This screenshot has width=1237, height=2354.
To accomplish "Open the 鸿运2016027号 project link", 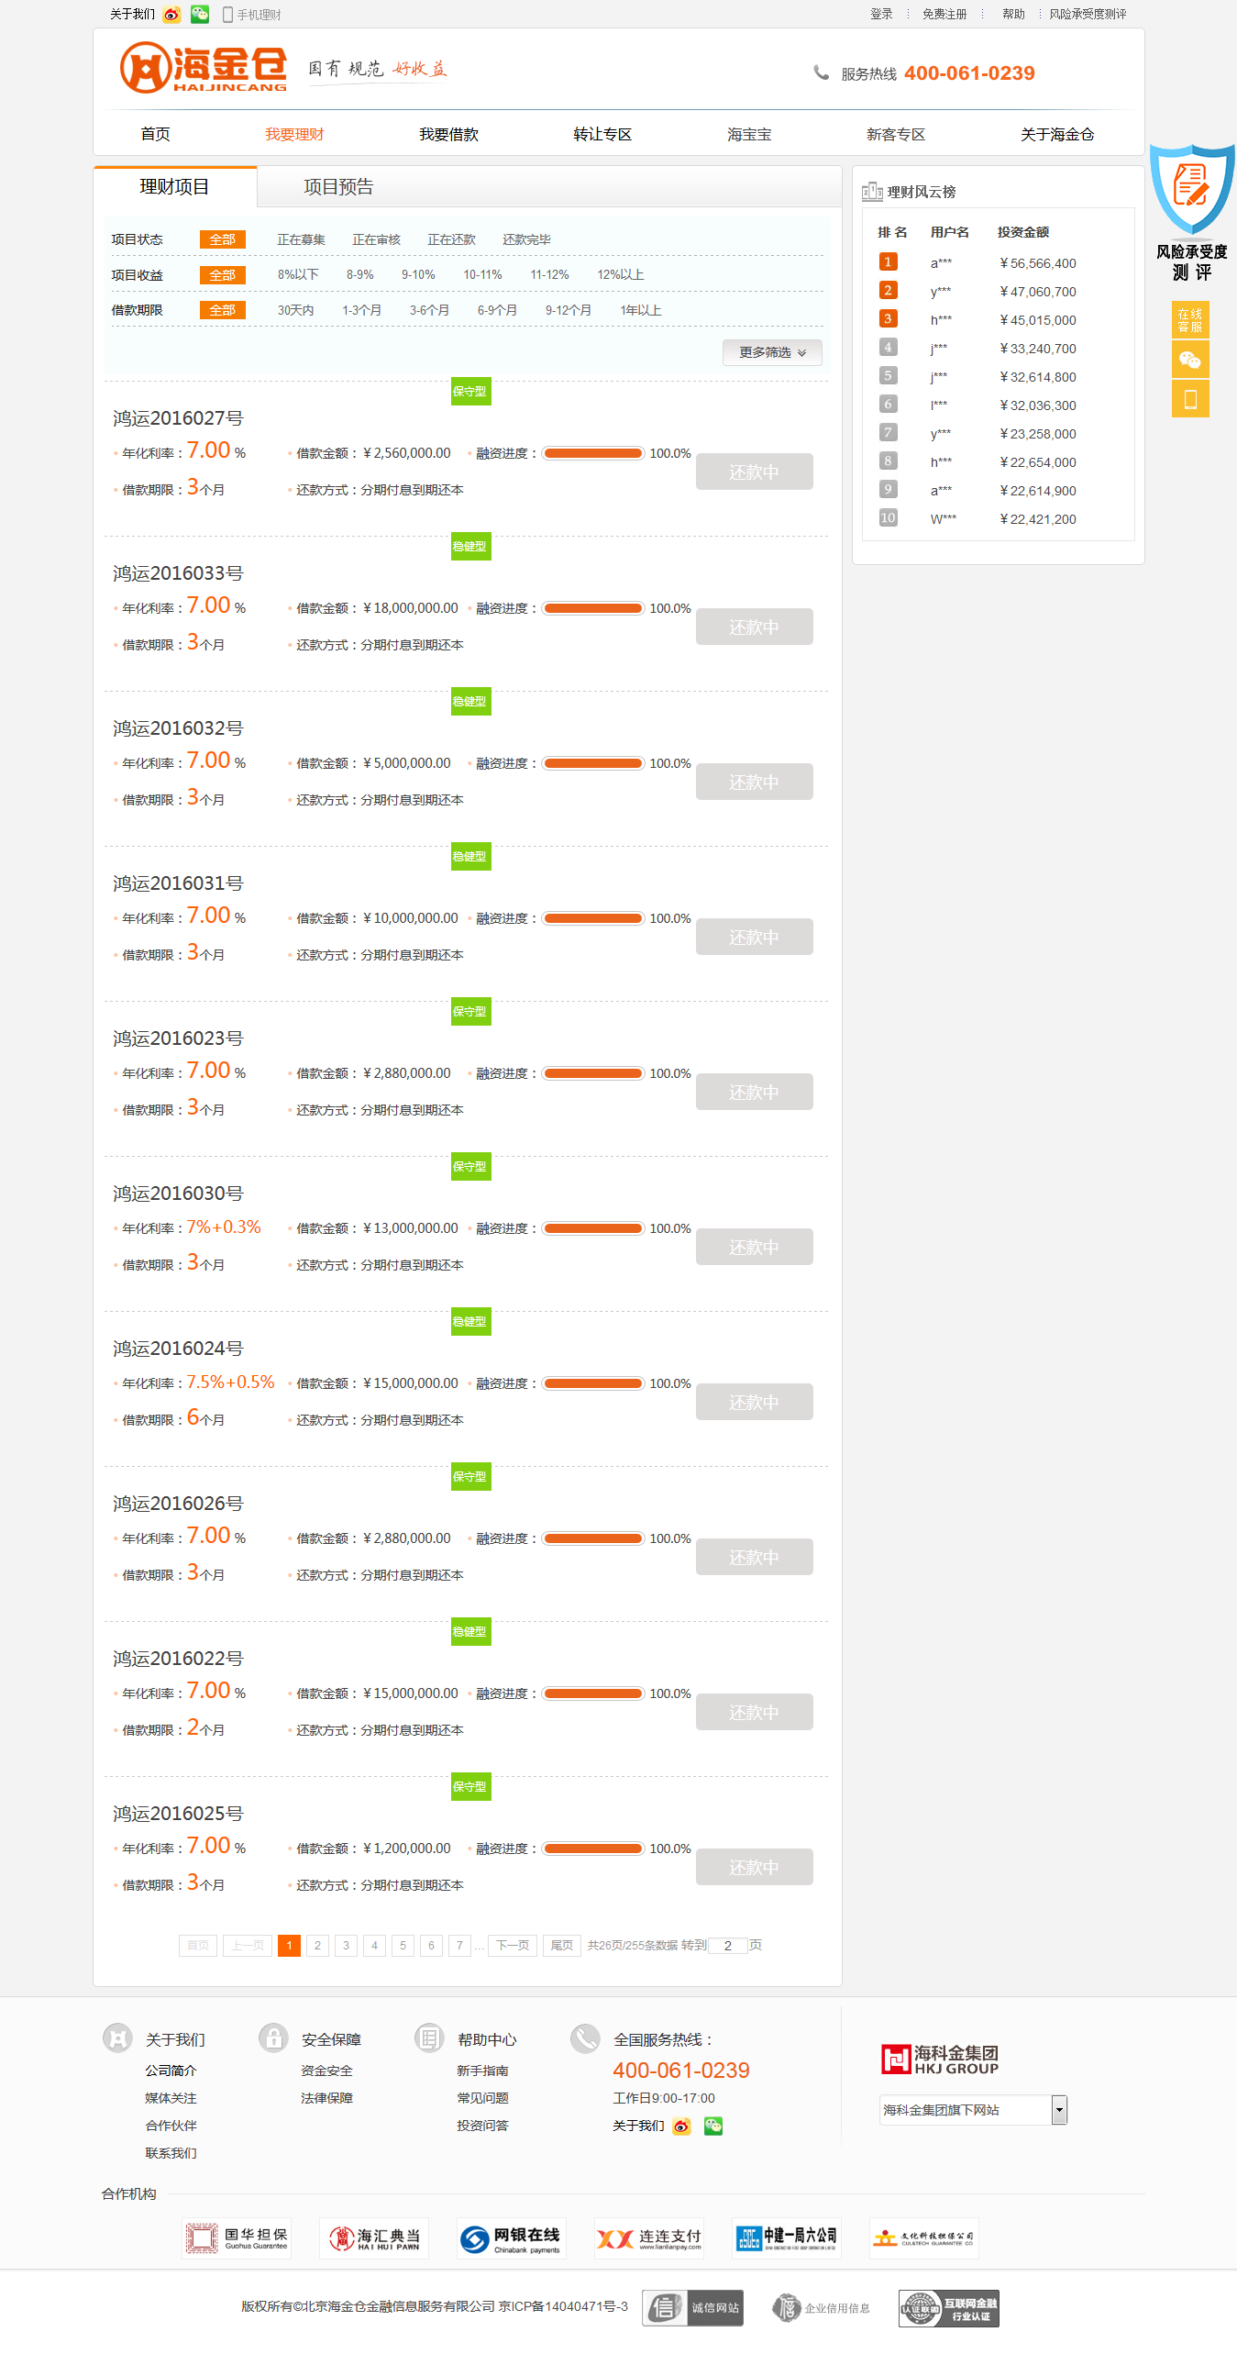I will tap(178, 418).
